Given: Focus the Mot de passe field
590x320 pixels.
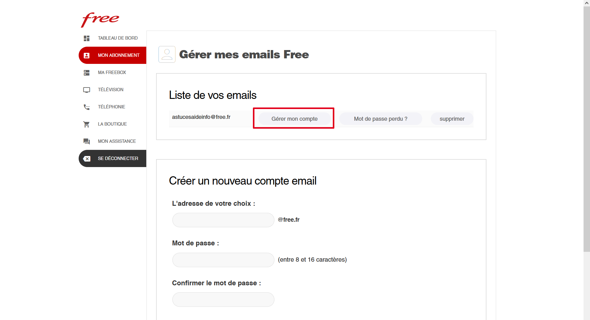Looking at the screenshot, I should coord(223,260).
